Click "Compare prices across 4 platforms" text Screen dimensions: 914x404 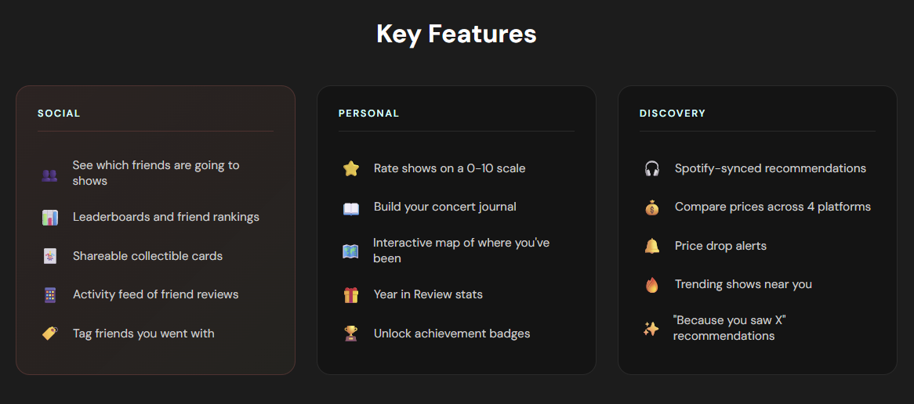click(x=772, y=207)
